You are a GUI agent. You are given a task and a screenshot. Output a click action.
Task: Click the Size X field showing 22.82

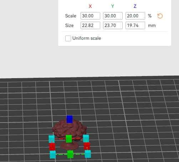pyautogui.click(x=90, y=25)
